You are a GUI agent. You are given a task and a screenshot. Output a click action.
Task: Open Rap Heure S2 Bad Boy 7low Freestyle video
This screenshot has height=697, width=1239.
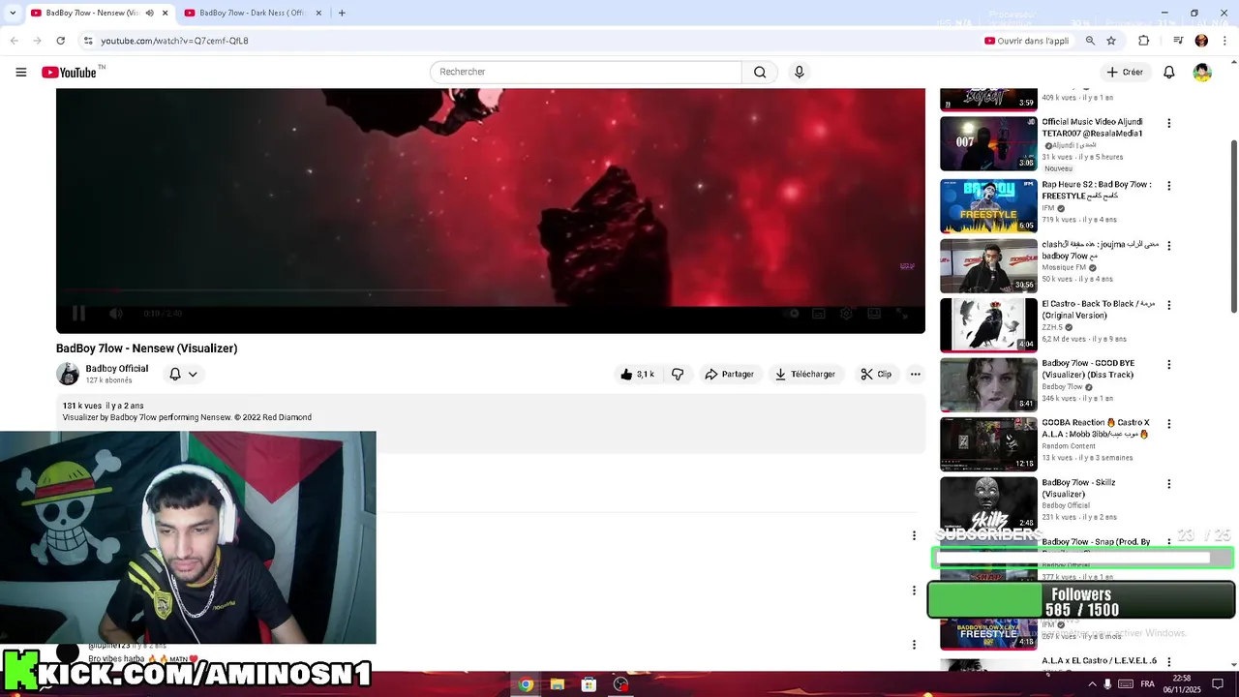point(988,206)
